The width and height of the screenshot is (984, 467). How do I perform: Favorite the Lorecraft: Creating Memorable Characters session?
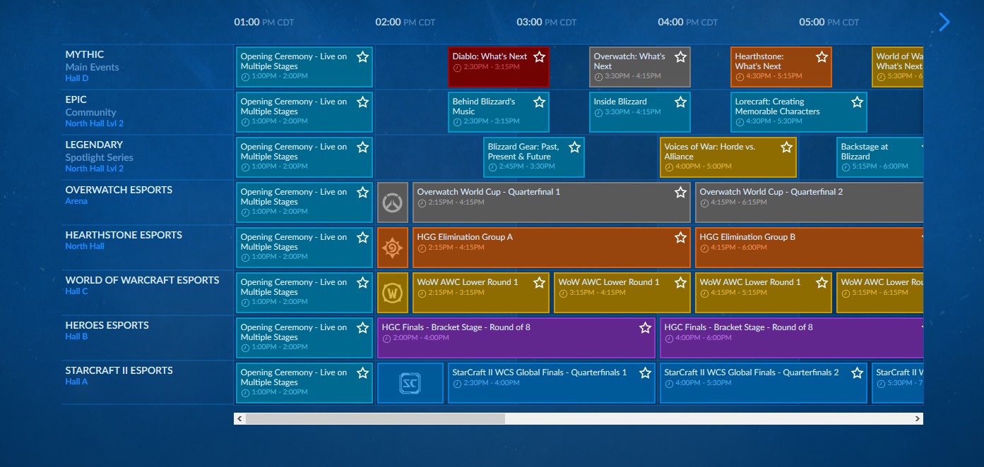[857, 102]
